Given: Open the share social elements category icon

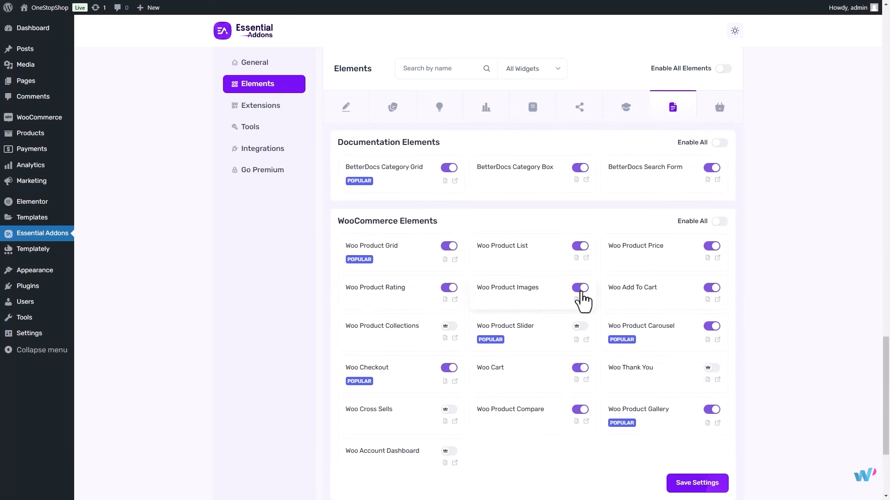Looking at the screenshot, I should click(580, 106).
